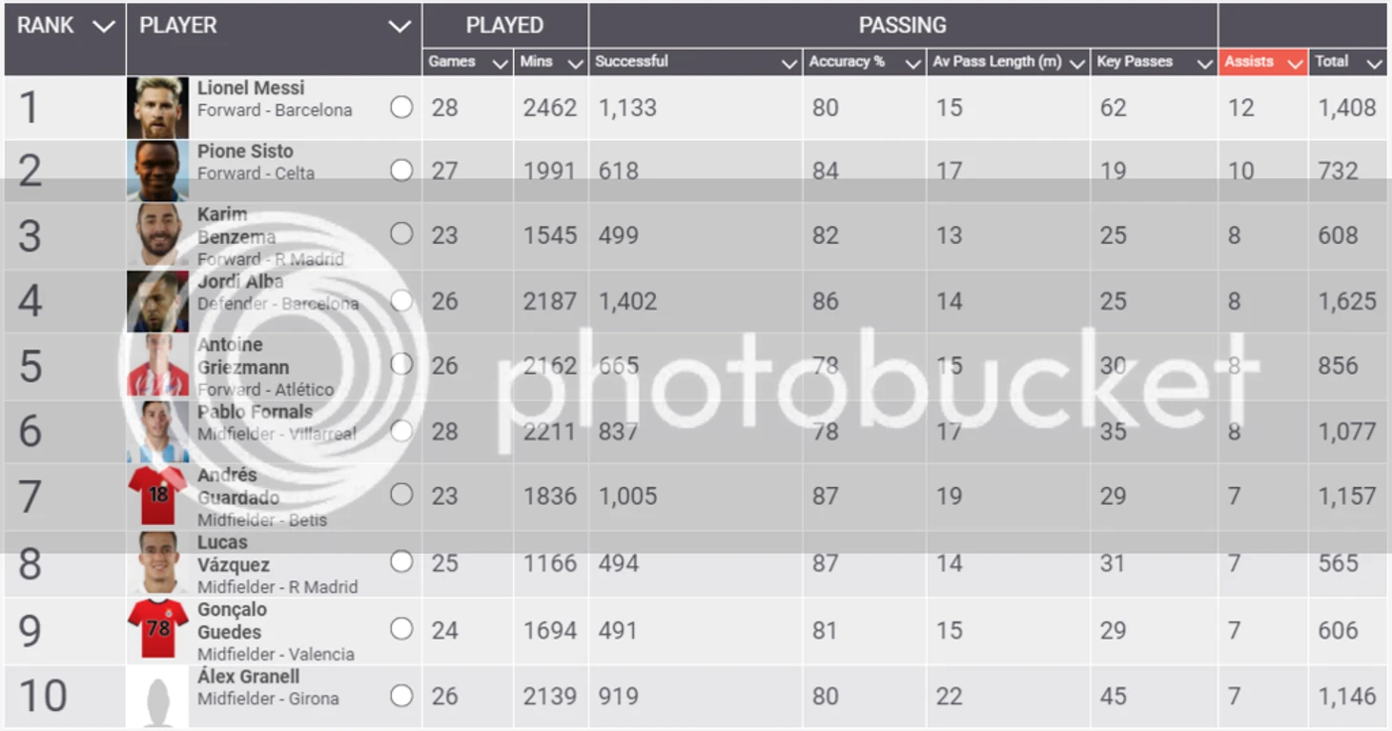
Task: Open the PLAYER column dropdown chevron
Action: tap(399, 27)
